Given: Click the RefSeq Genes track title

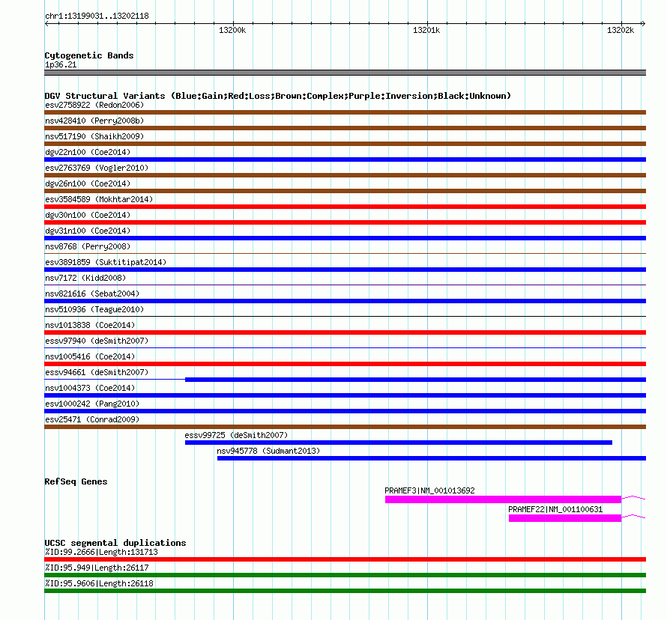Looking at the screenshot, I should coord(76,481).
